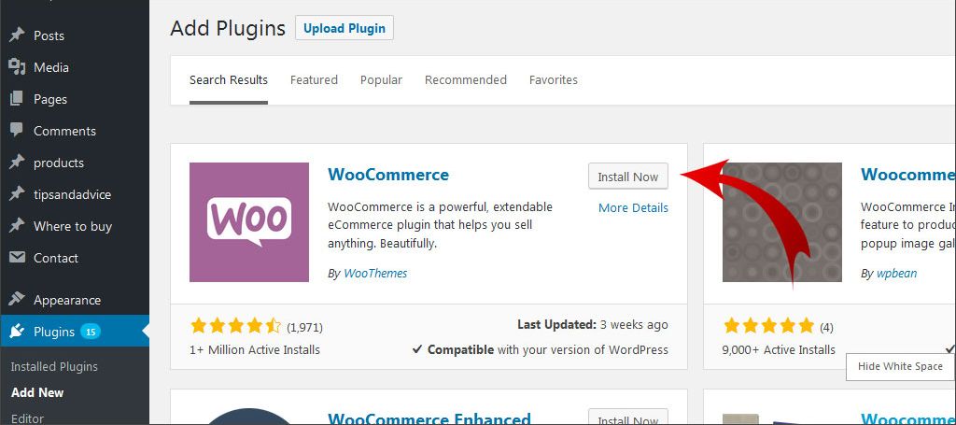Go to the Favorites tab
This screenshot has width=956, height=425.
click(x=554, y=80)
